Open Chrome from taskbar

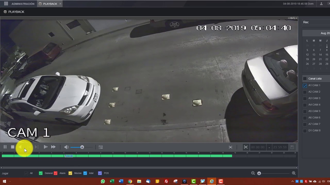pos(130,181)
